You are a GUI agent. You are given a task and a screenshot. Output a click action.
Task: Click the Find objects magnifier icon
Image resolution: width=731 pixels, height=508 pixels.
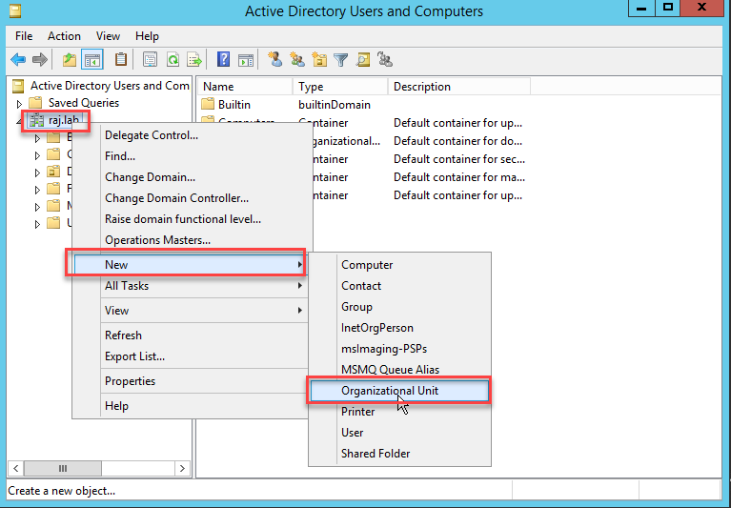[363, 60]
